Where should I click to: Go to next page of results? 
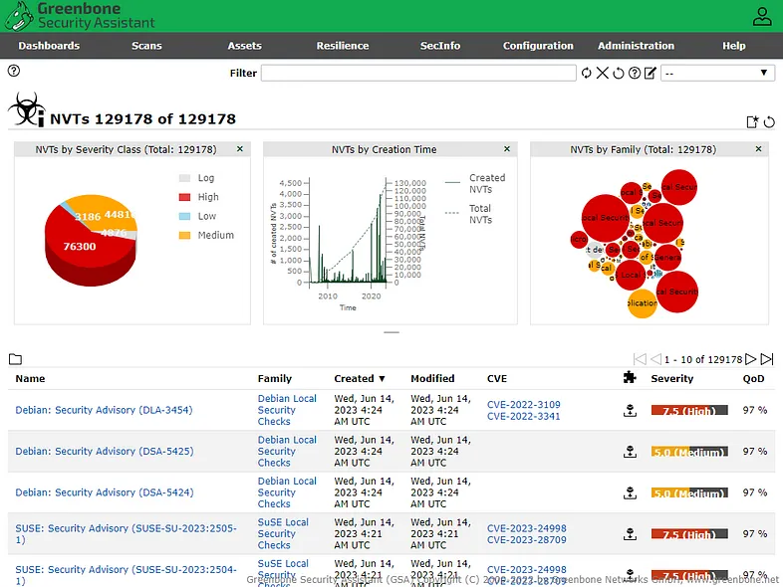[750, 359]
